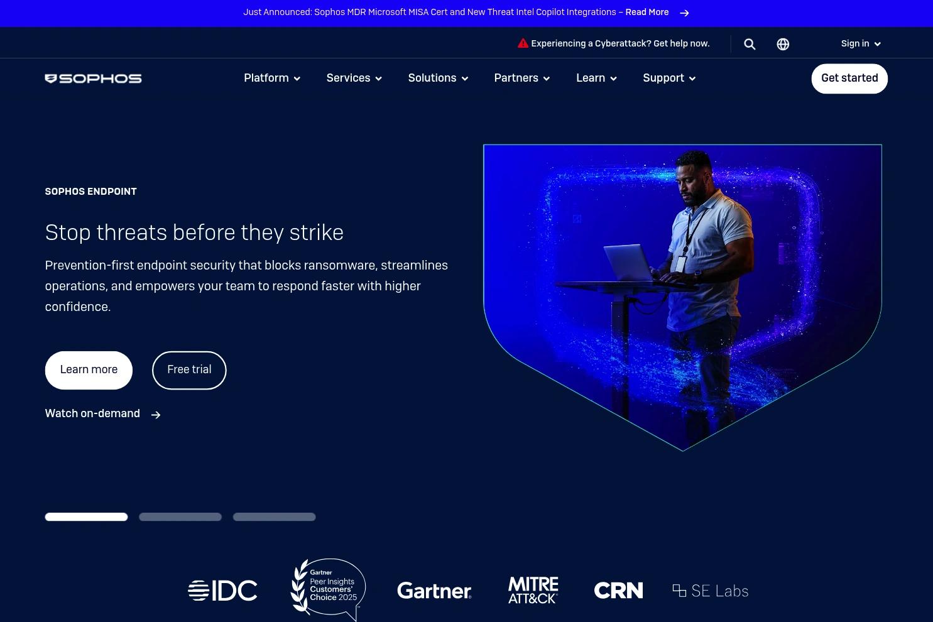Switch to the second carousel slide indicator
The image size is (933, 622).
click(180, 517)
